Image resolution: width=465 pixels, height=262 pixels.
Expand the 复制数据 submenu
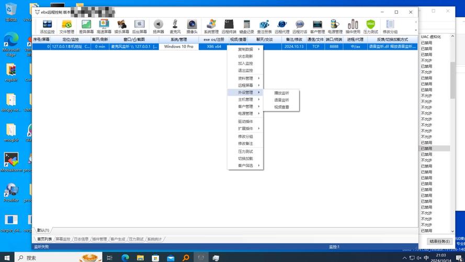(246, 49)
